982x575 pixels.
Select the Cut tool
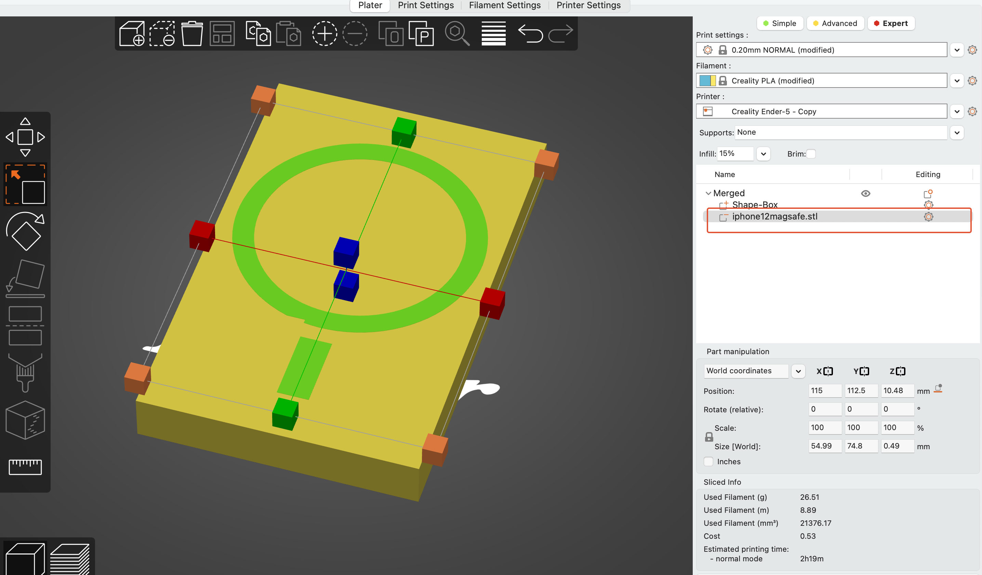25,326
